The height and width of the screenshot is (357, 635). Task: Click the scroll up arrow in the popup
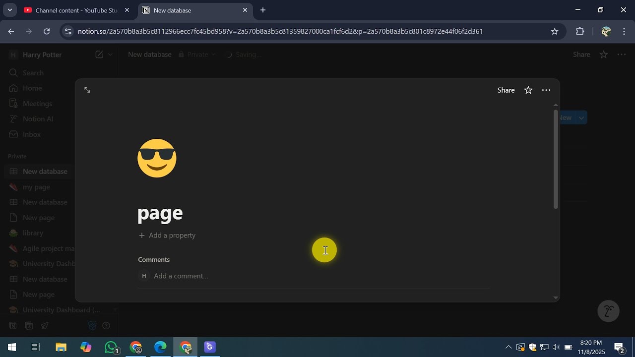(x=556, y=105)
